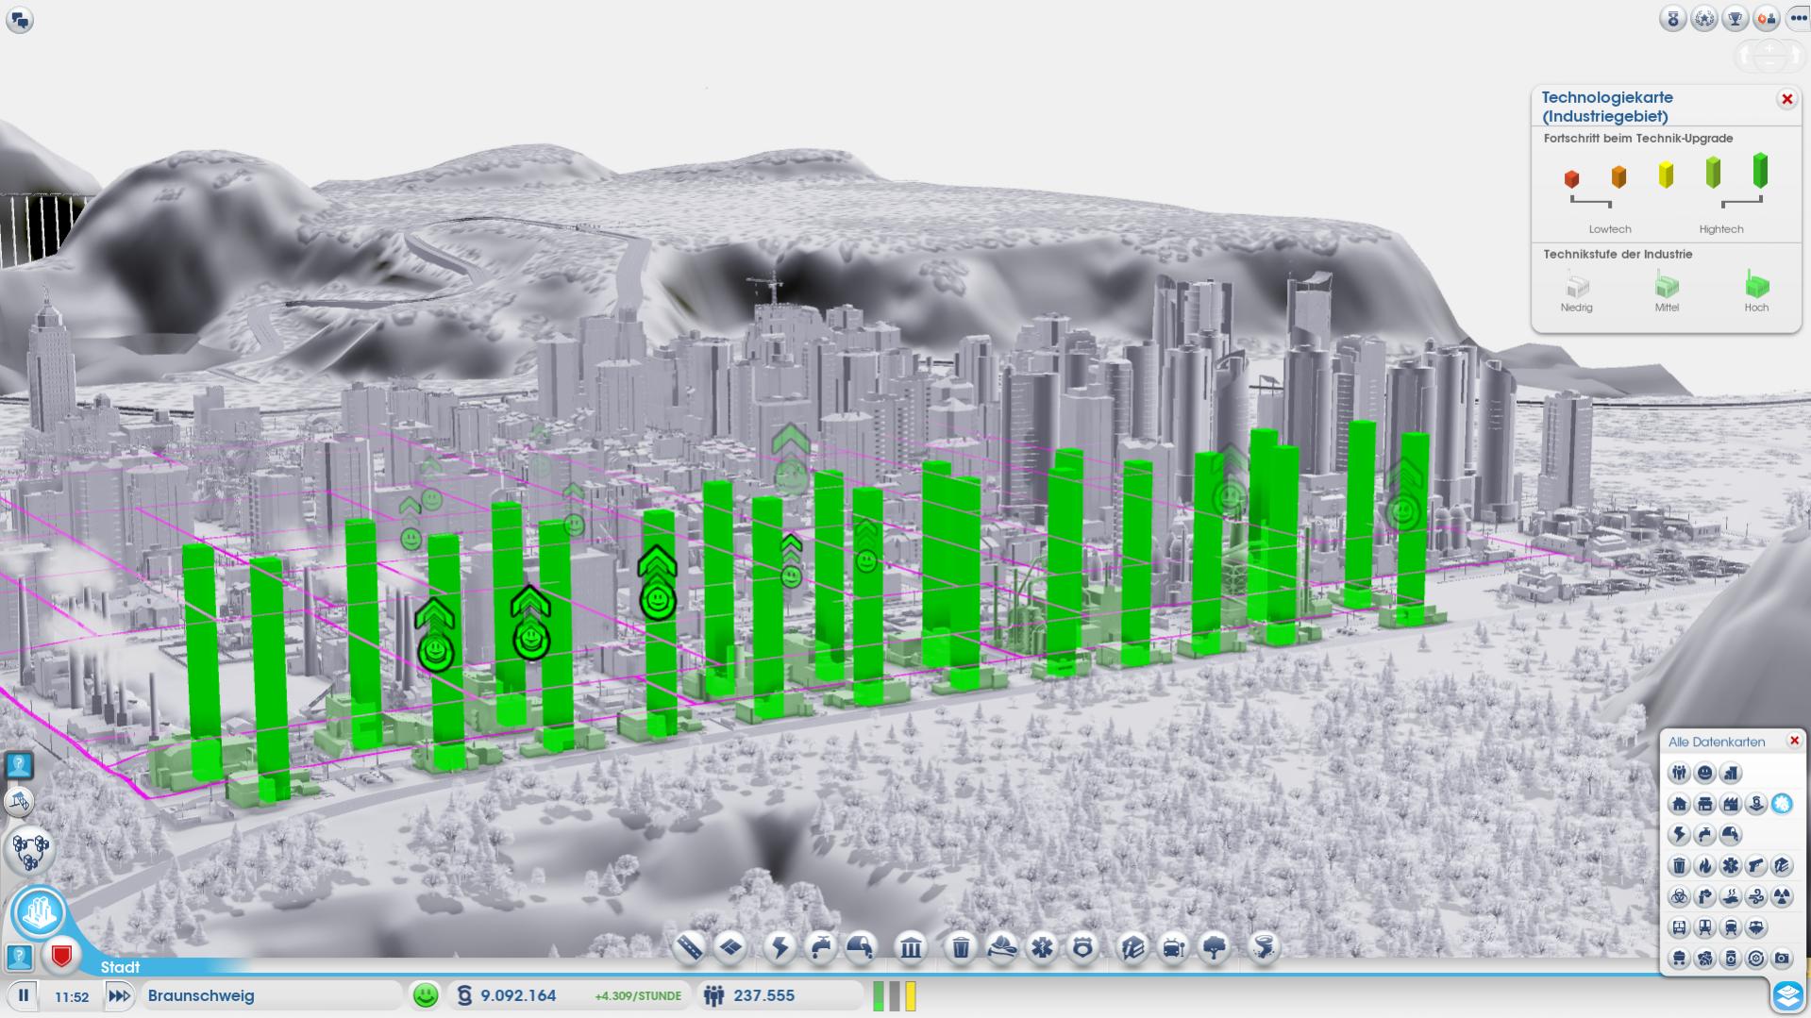Image resolution: width=1811 pixels, height=1018 pixels.
Task: Open the laurel star leaderboards panel
Action: 1704,18
